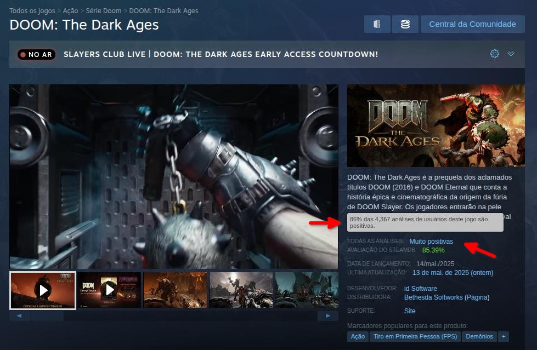Select the Tiro em Primeira Pessoa (FPS) tag

(x=415, y=336)
